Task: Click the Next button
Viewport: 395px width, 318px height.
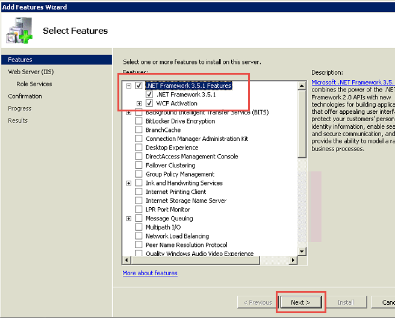Action: click(x=301, y=302)
